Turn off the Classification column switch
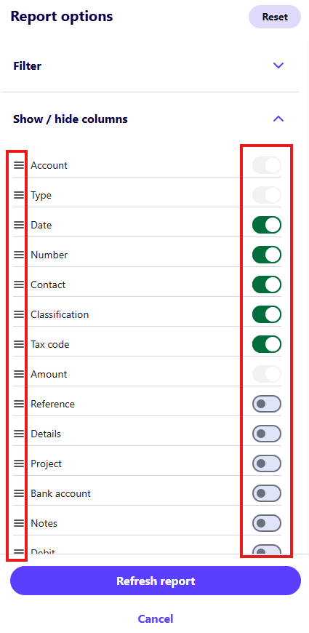Viewport: 309px width, 633px height. pos(267,314)
